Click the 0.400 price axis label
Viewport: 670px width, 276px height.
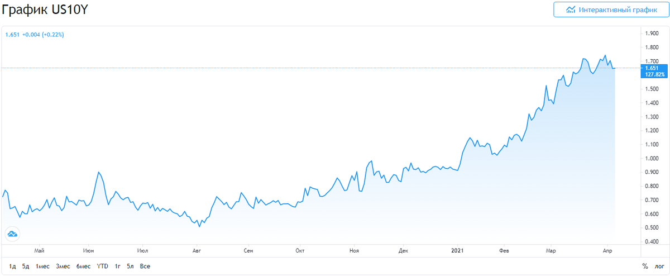(x=651, y=242)
